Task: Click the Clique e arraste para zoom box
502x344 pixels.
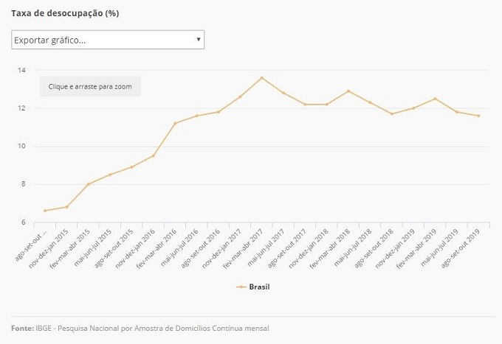Action: (x=90, y=86)
